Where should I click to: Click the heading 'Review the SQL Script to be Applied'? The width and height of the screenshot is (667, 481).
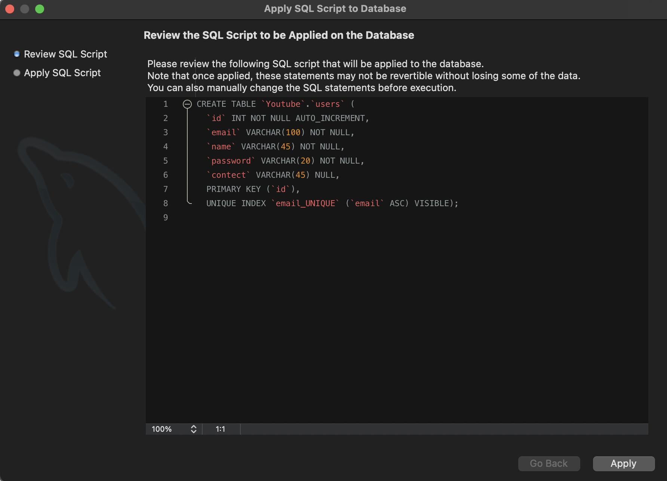point(279,35)
